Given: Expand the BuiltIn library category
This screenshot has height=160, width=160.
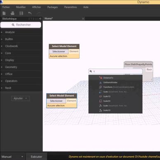Looking at the screenshot, I should tap(21, 39).
